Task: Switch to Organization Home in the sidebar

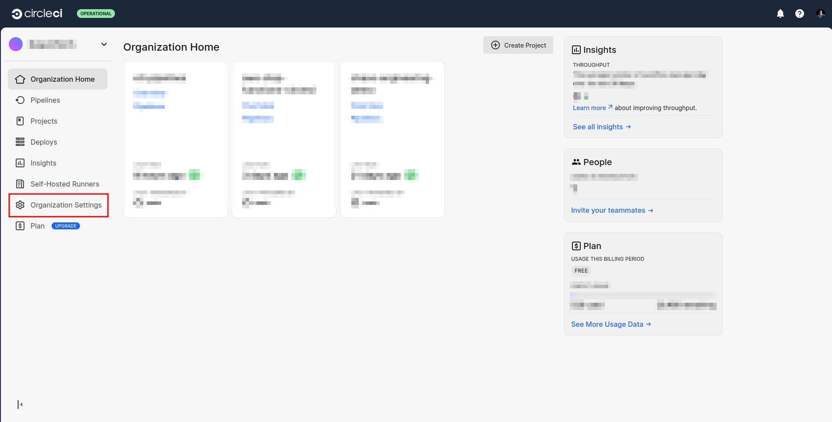Action: tap(62, 79)
